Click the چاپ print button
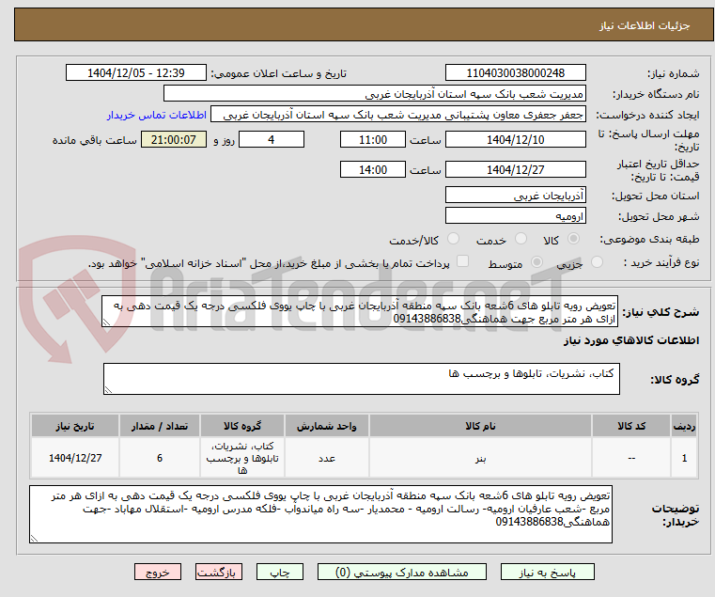715x597 pixels. [x=280, y=572]
